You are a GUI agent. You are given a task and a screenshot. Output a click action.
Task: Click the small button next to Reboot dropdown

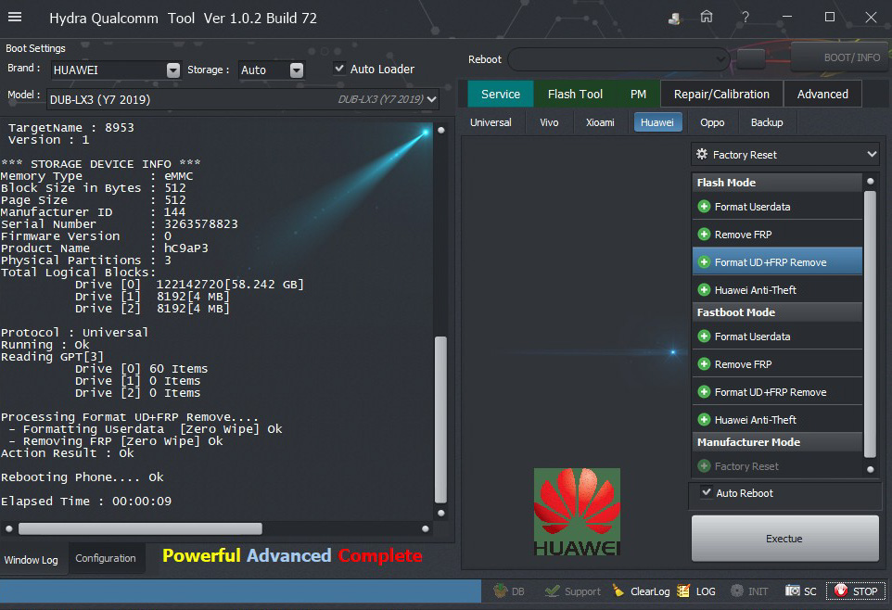(751, 58)
